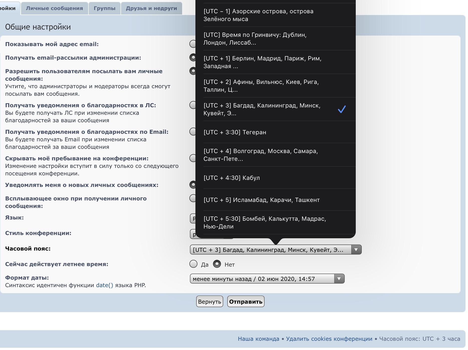468x350 pixels.
Task: Select UTC + 5 Исламабад, Карачи, Ташкент
Action: (x=276, y=200)
